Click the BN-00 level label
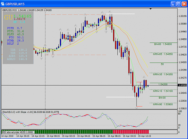This screenshot has width=188, height=139. point(162,98)
